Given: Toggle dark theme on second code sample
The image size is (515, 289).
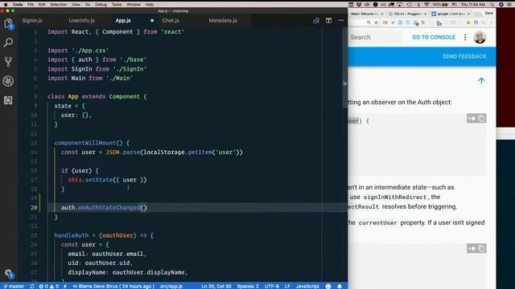Looking at the screenshot, I should click(472, 248).
